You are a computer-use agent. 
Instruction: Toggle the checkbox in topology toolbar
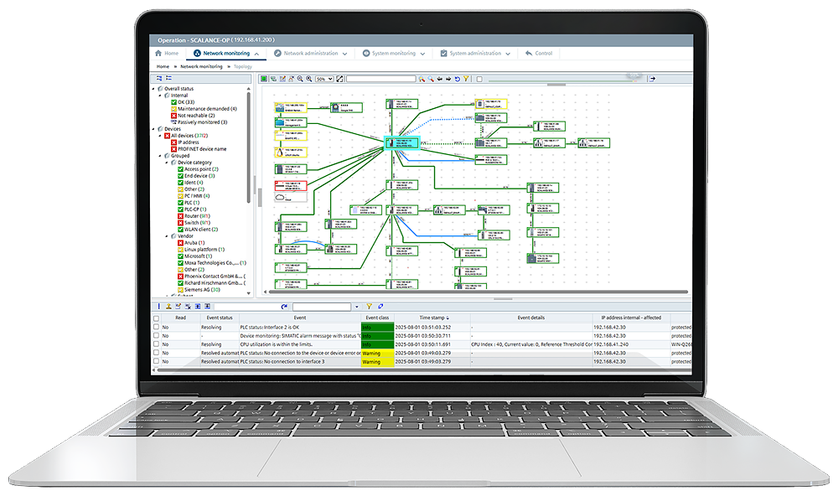(x=479, y=79)
